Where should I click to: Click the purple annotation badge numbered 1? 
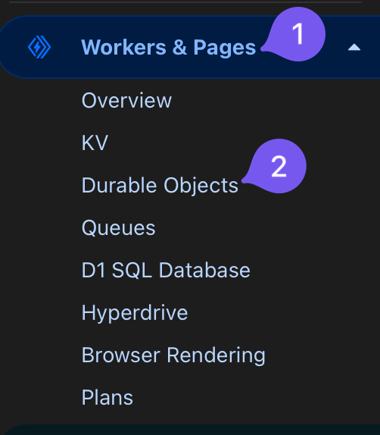295,34
